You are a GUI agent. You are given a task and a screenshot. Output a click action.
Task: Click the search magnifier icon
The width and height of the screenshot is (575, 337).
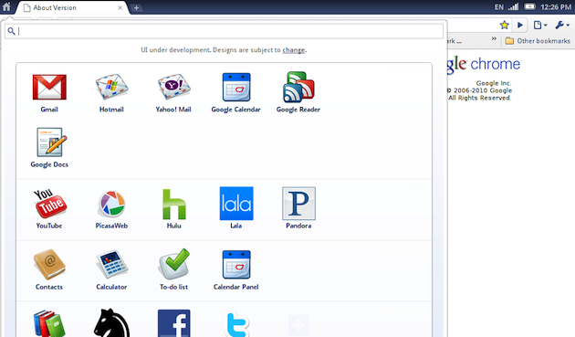(11, 31)
